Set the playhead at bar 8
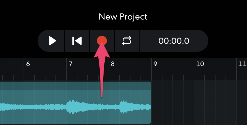The width and height of the screenshot is (247, 125). 113,64
